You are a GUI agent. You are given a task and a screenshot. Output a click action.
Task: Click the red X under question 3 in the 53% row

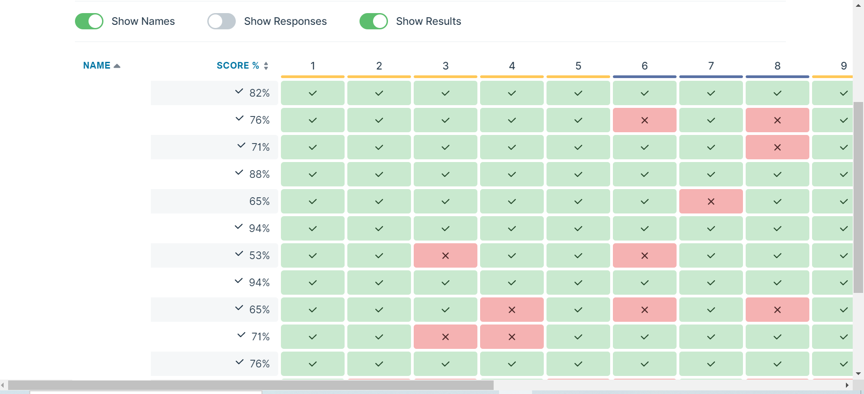pos(445,255)
